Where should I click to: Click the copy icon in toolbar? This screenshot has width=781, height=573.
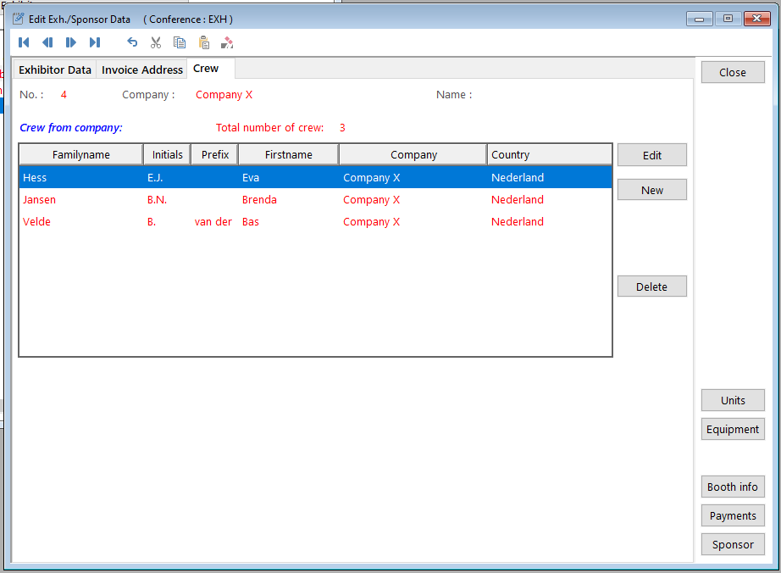click(180, 42)
